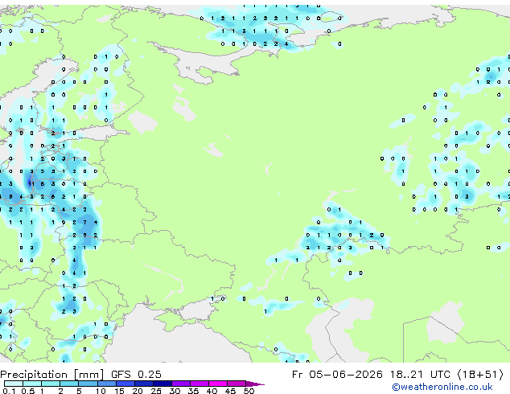
Task: Select the palest 0.1–0.5 legend swatch
Action: pos(14,384)
